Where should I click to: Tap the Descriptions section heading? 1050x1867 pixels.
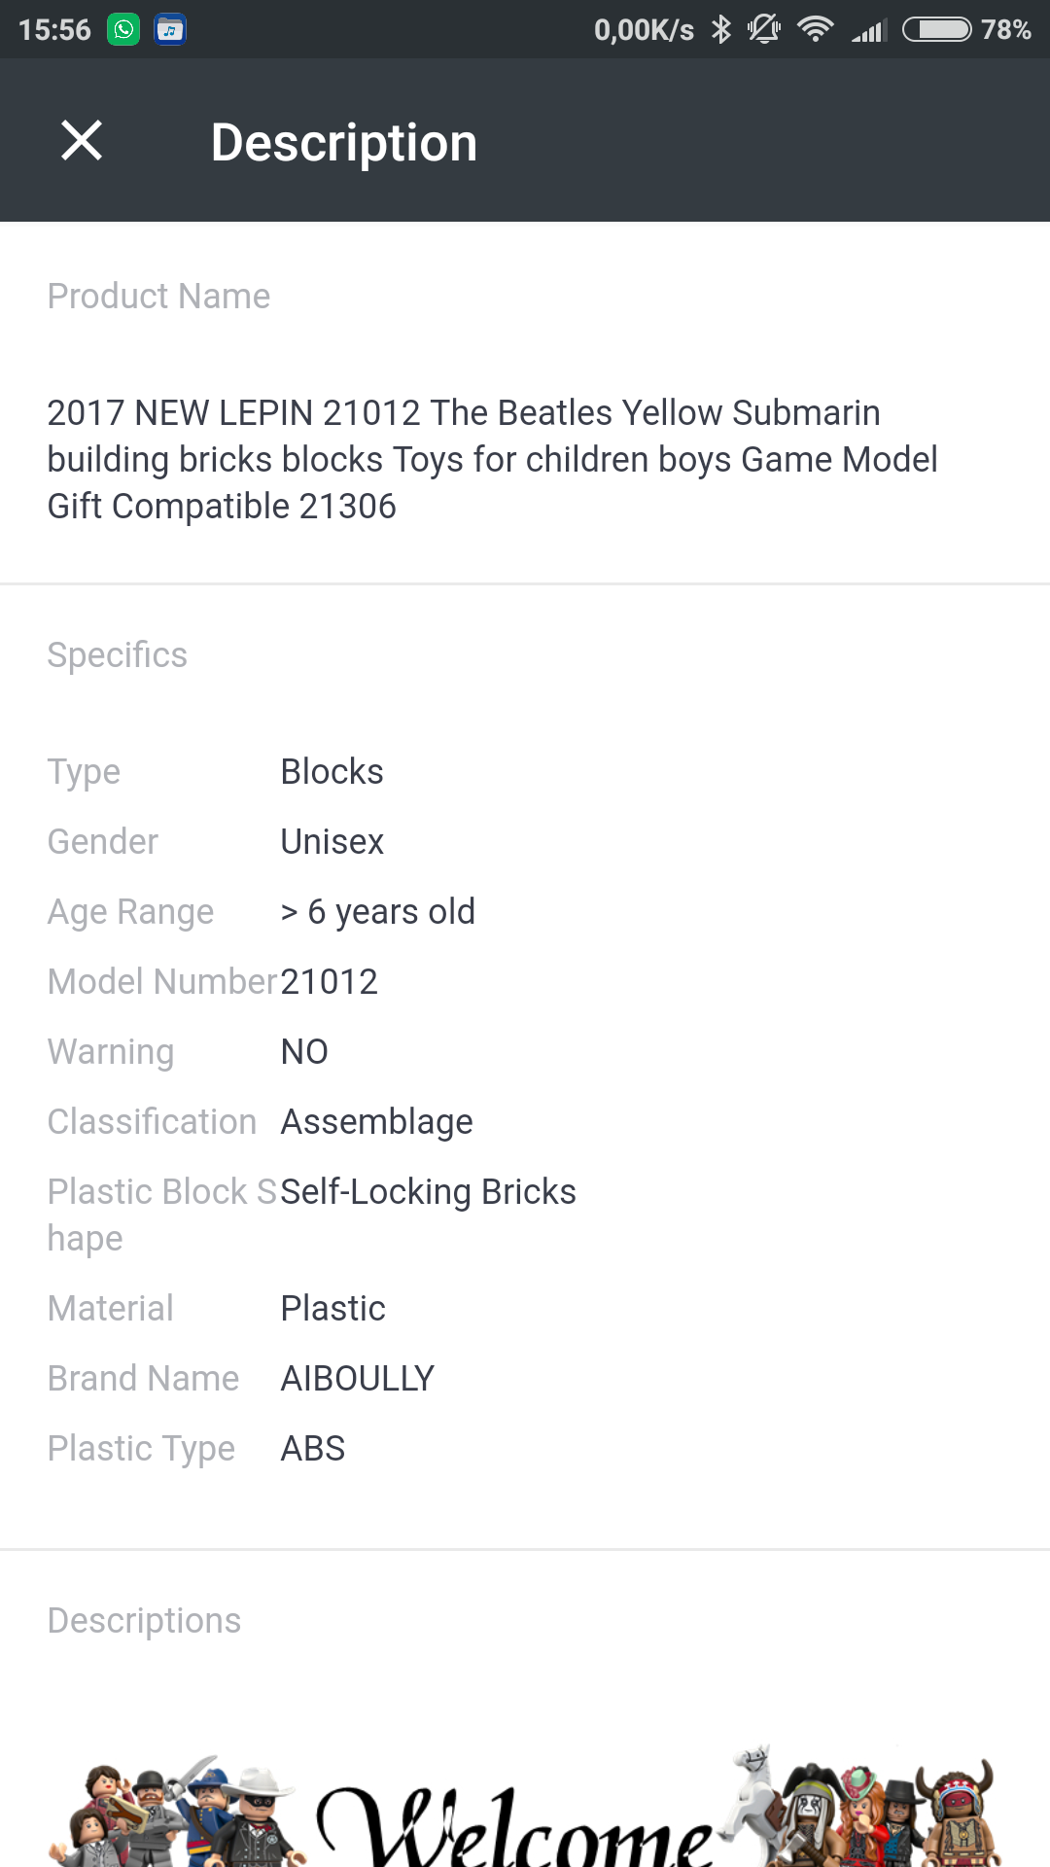coord(144,1621)
